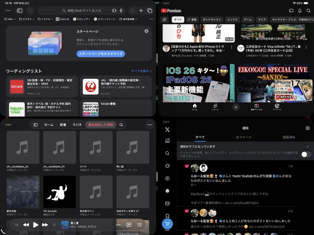Open Grok from the X sidebar
This screenshot has height=235, width=314.
point(167,166)
